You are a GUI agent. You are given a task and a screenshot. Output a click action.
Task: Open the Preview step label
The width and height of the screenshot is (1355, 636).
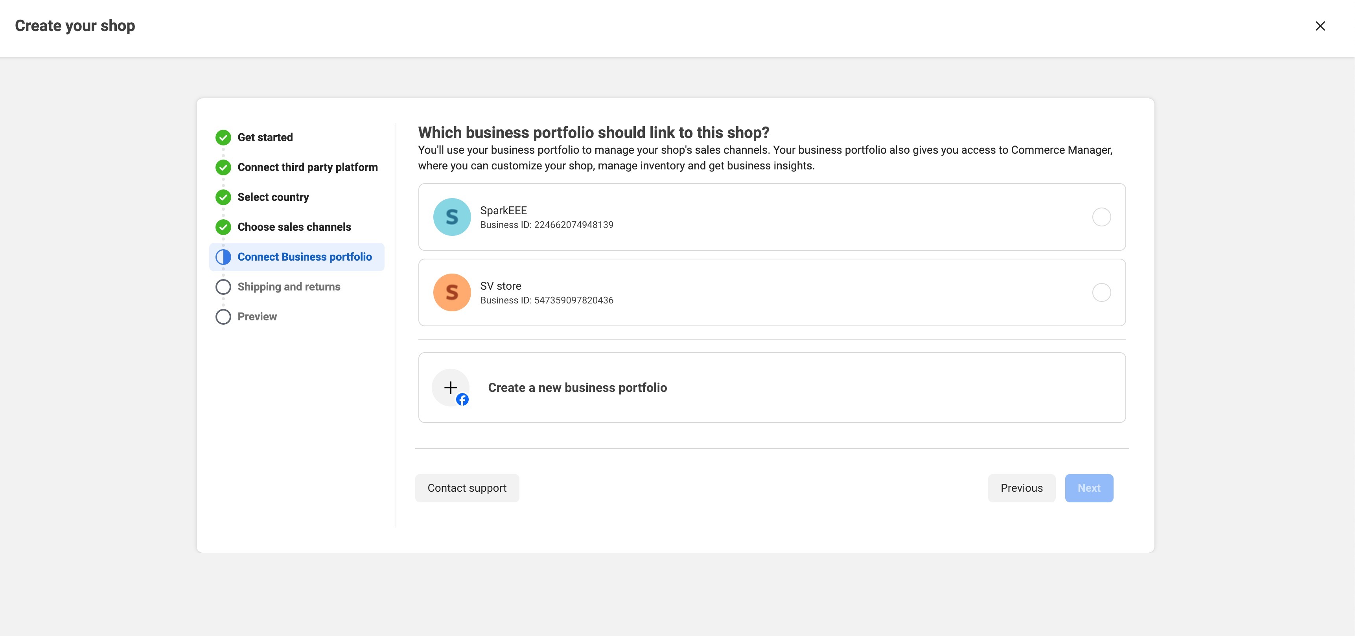click(x=257, y=317)
